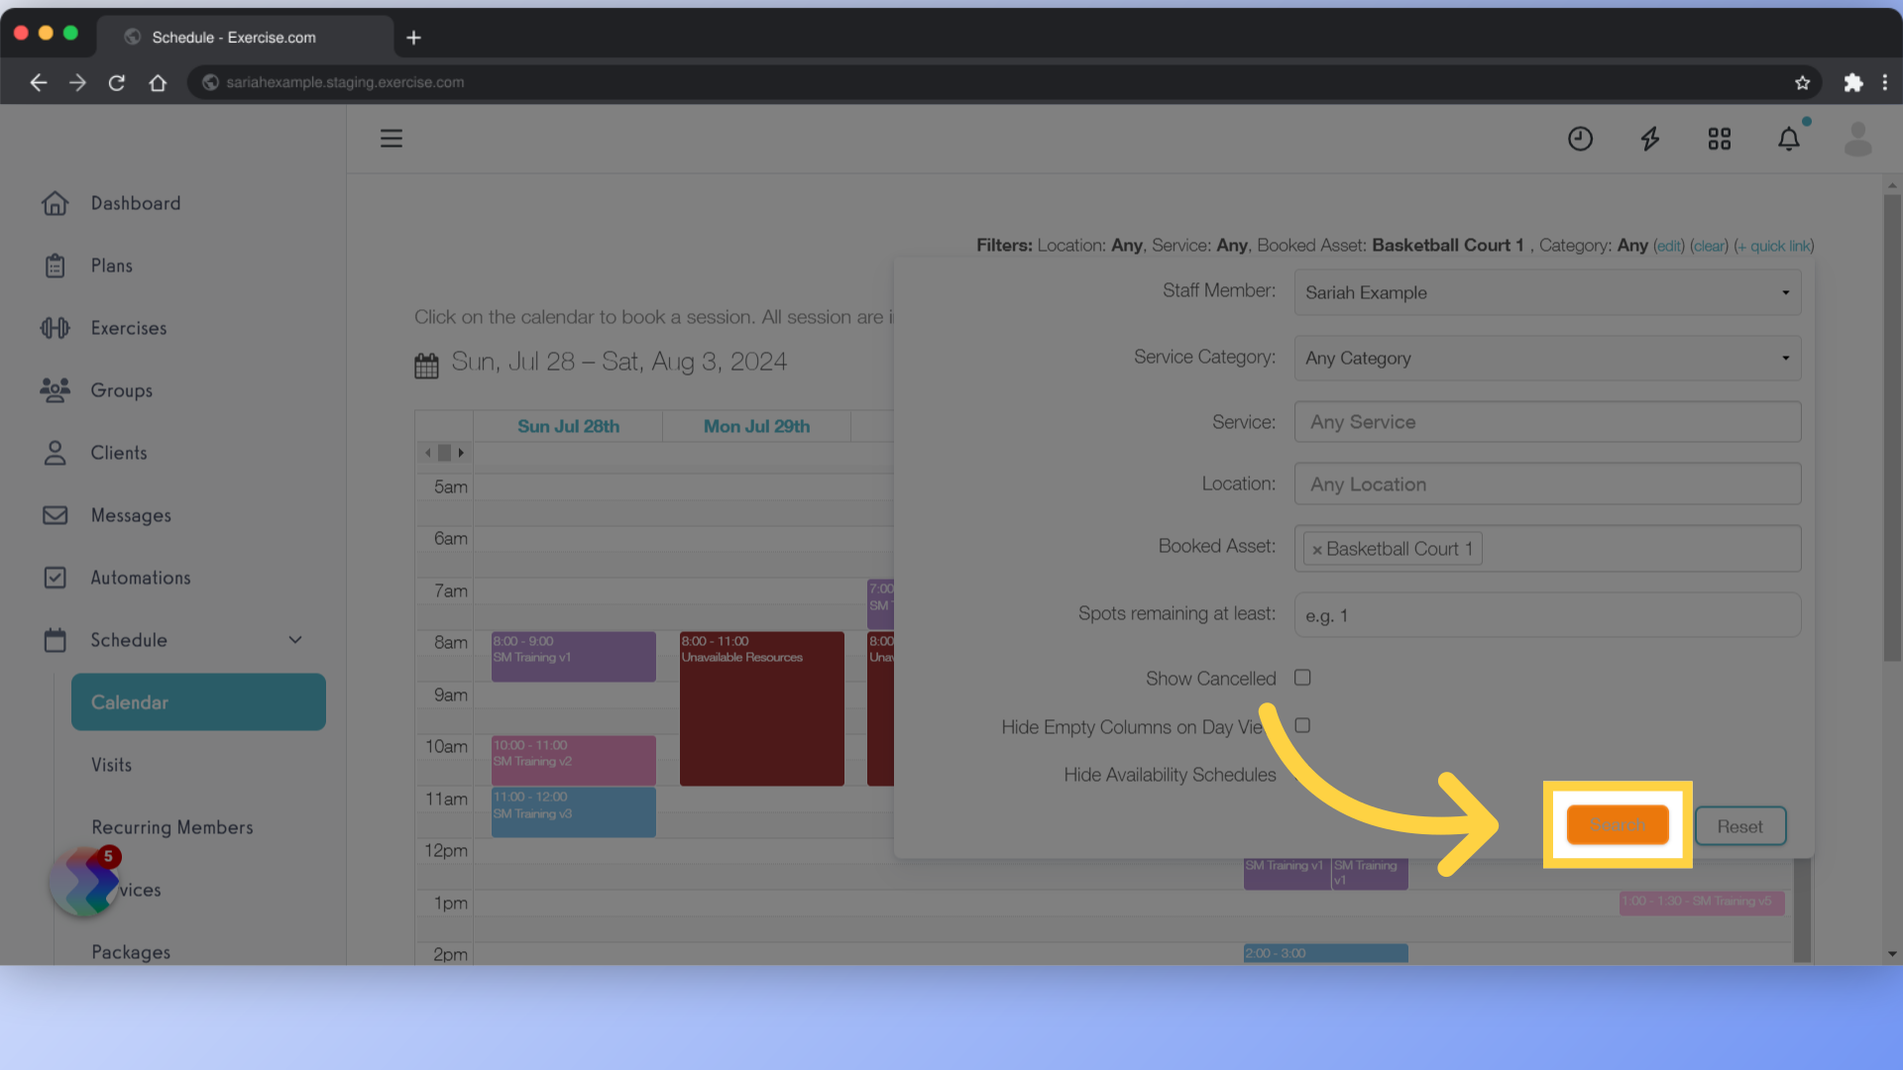Open the clock history icon
The image size is (1903, 1070).
click(1580, 139)
